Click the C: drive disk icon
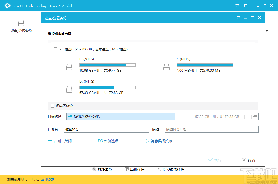The width and height of the screenshot is (278, 184). tap(69, 67)
